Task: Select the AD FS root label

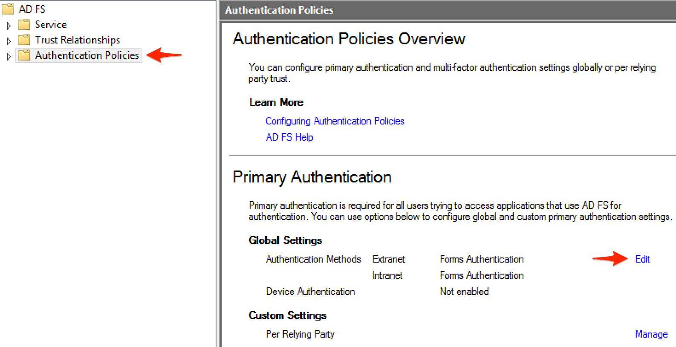Action: [x=32, y=9]
